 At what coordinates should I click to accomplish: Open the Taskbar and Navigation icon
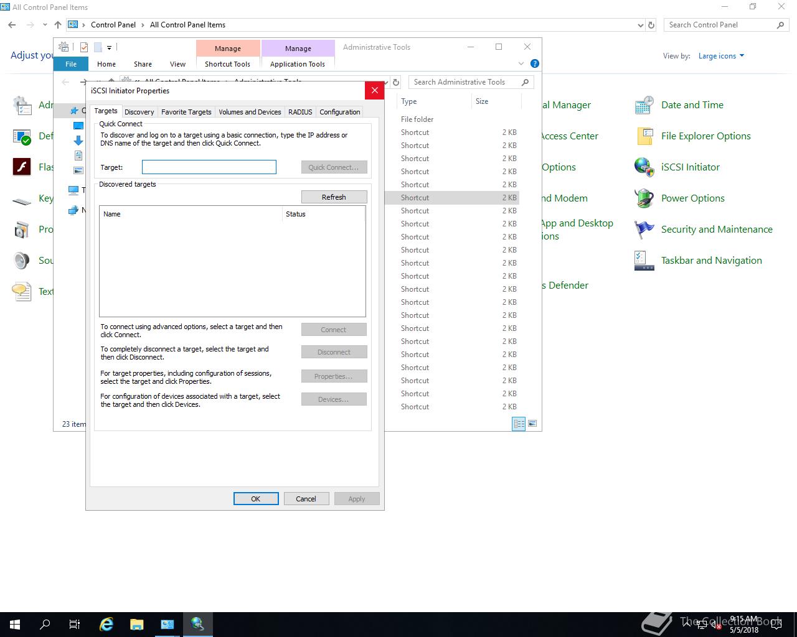(x=644, y=260)
